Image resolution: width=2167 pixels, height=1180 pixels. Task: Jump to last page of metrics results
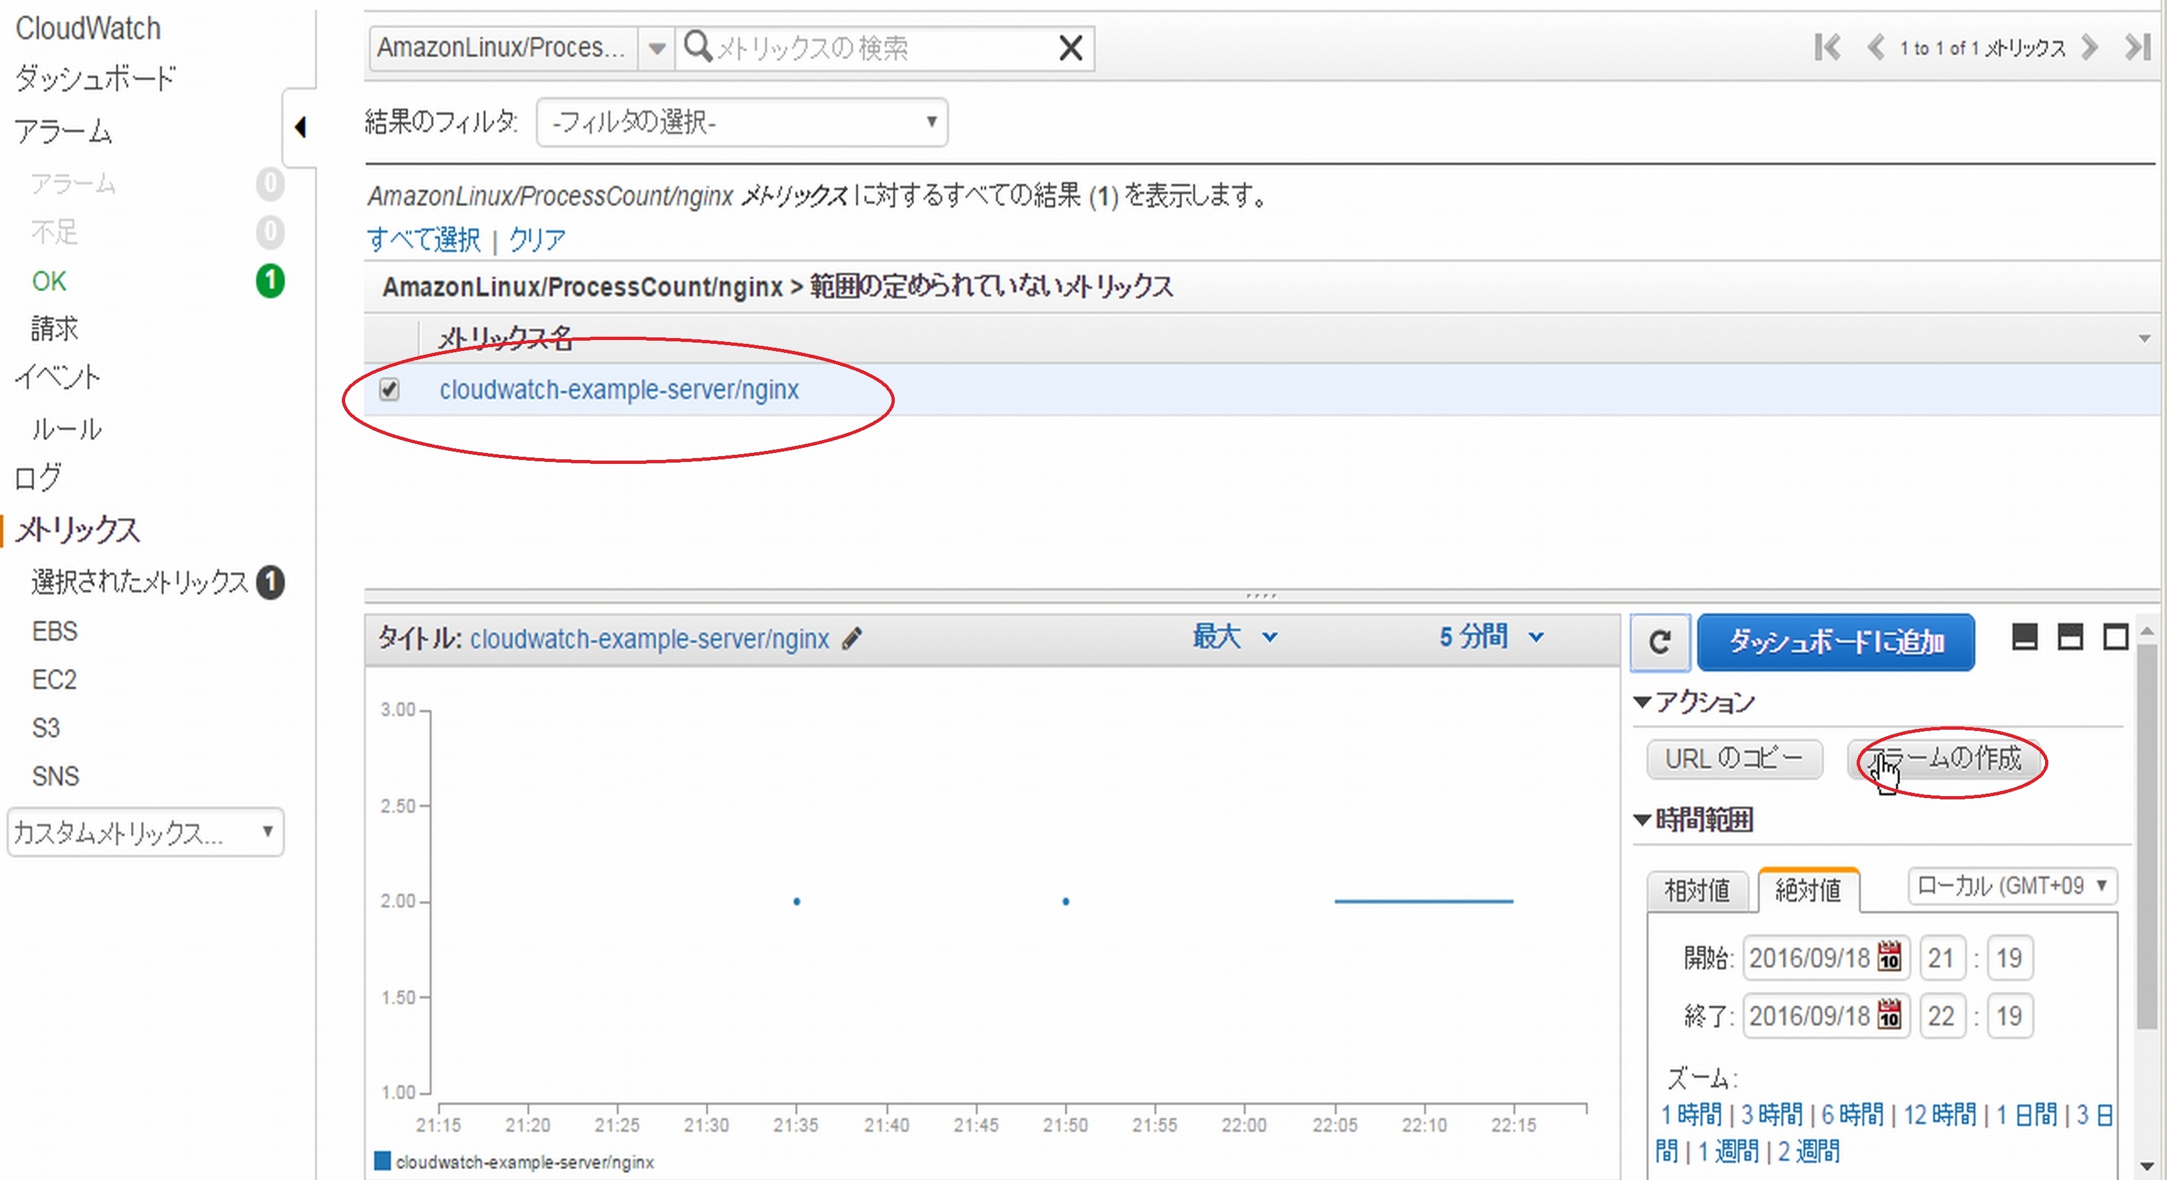click(2137, 48)
